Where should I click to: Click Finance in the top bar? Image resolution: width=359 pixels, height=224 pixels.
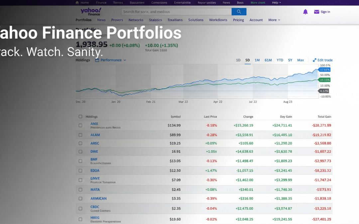[101, 3]
